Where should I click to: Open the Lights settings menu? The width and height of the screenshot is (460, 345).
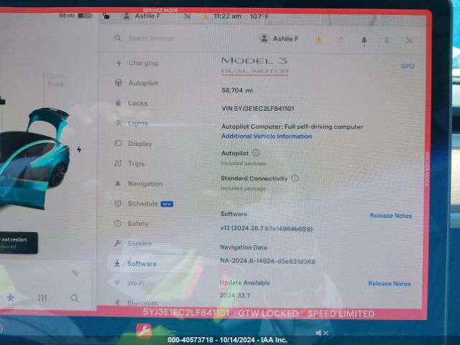coord(132,123)
